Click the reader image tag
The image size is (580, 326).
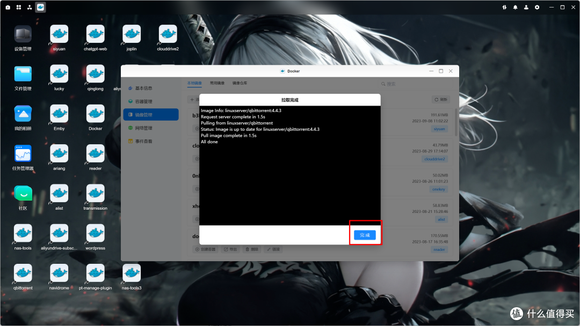click(439, 249)
